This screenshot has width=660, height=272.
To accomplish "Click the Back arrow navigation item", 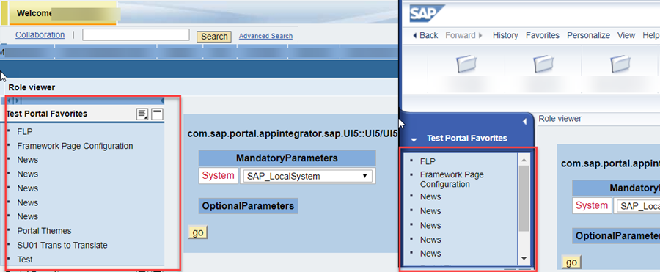I will tap(425, 35).
